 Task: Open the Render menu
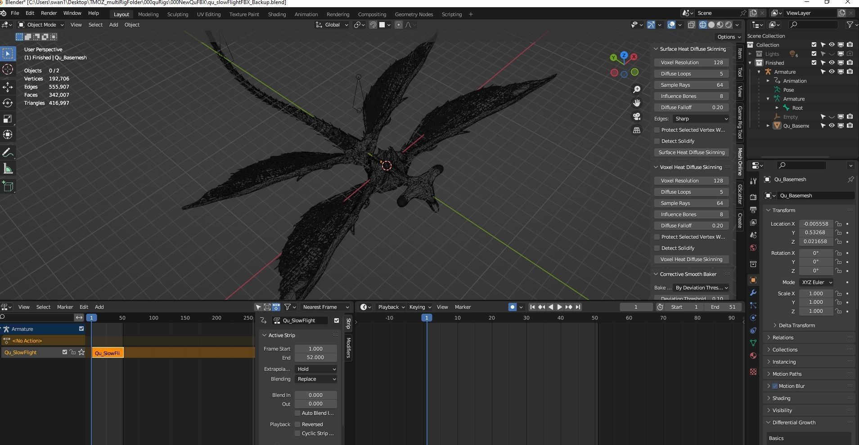tap(49, 13)
